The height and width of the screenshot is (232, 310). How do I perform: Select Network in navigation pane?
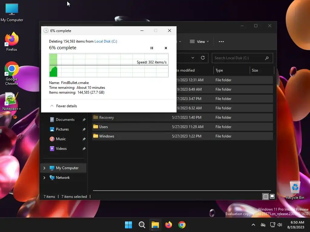(x=63, y=178)
